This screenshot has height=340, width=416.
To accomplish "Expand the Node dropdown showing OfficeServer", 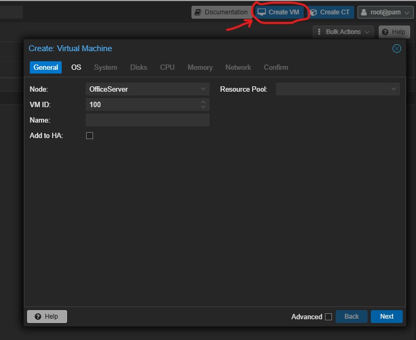I will (x=203, y=89).
